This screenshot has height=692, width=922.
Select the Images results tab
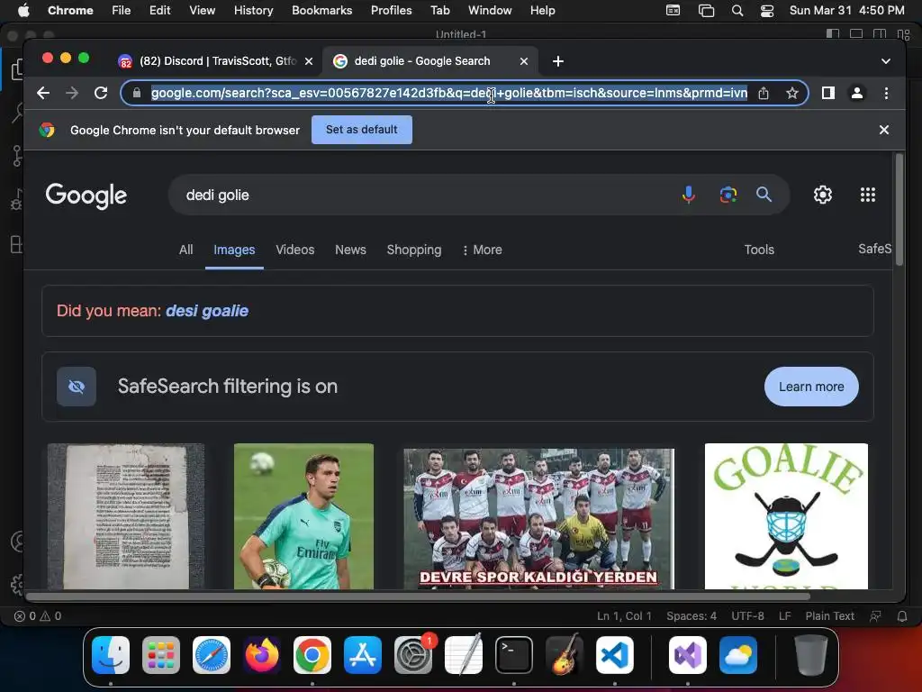tap(234, 250)
